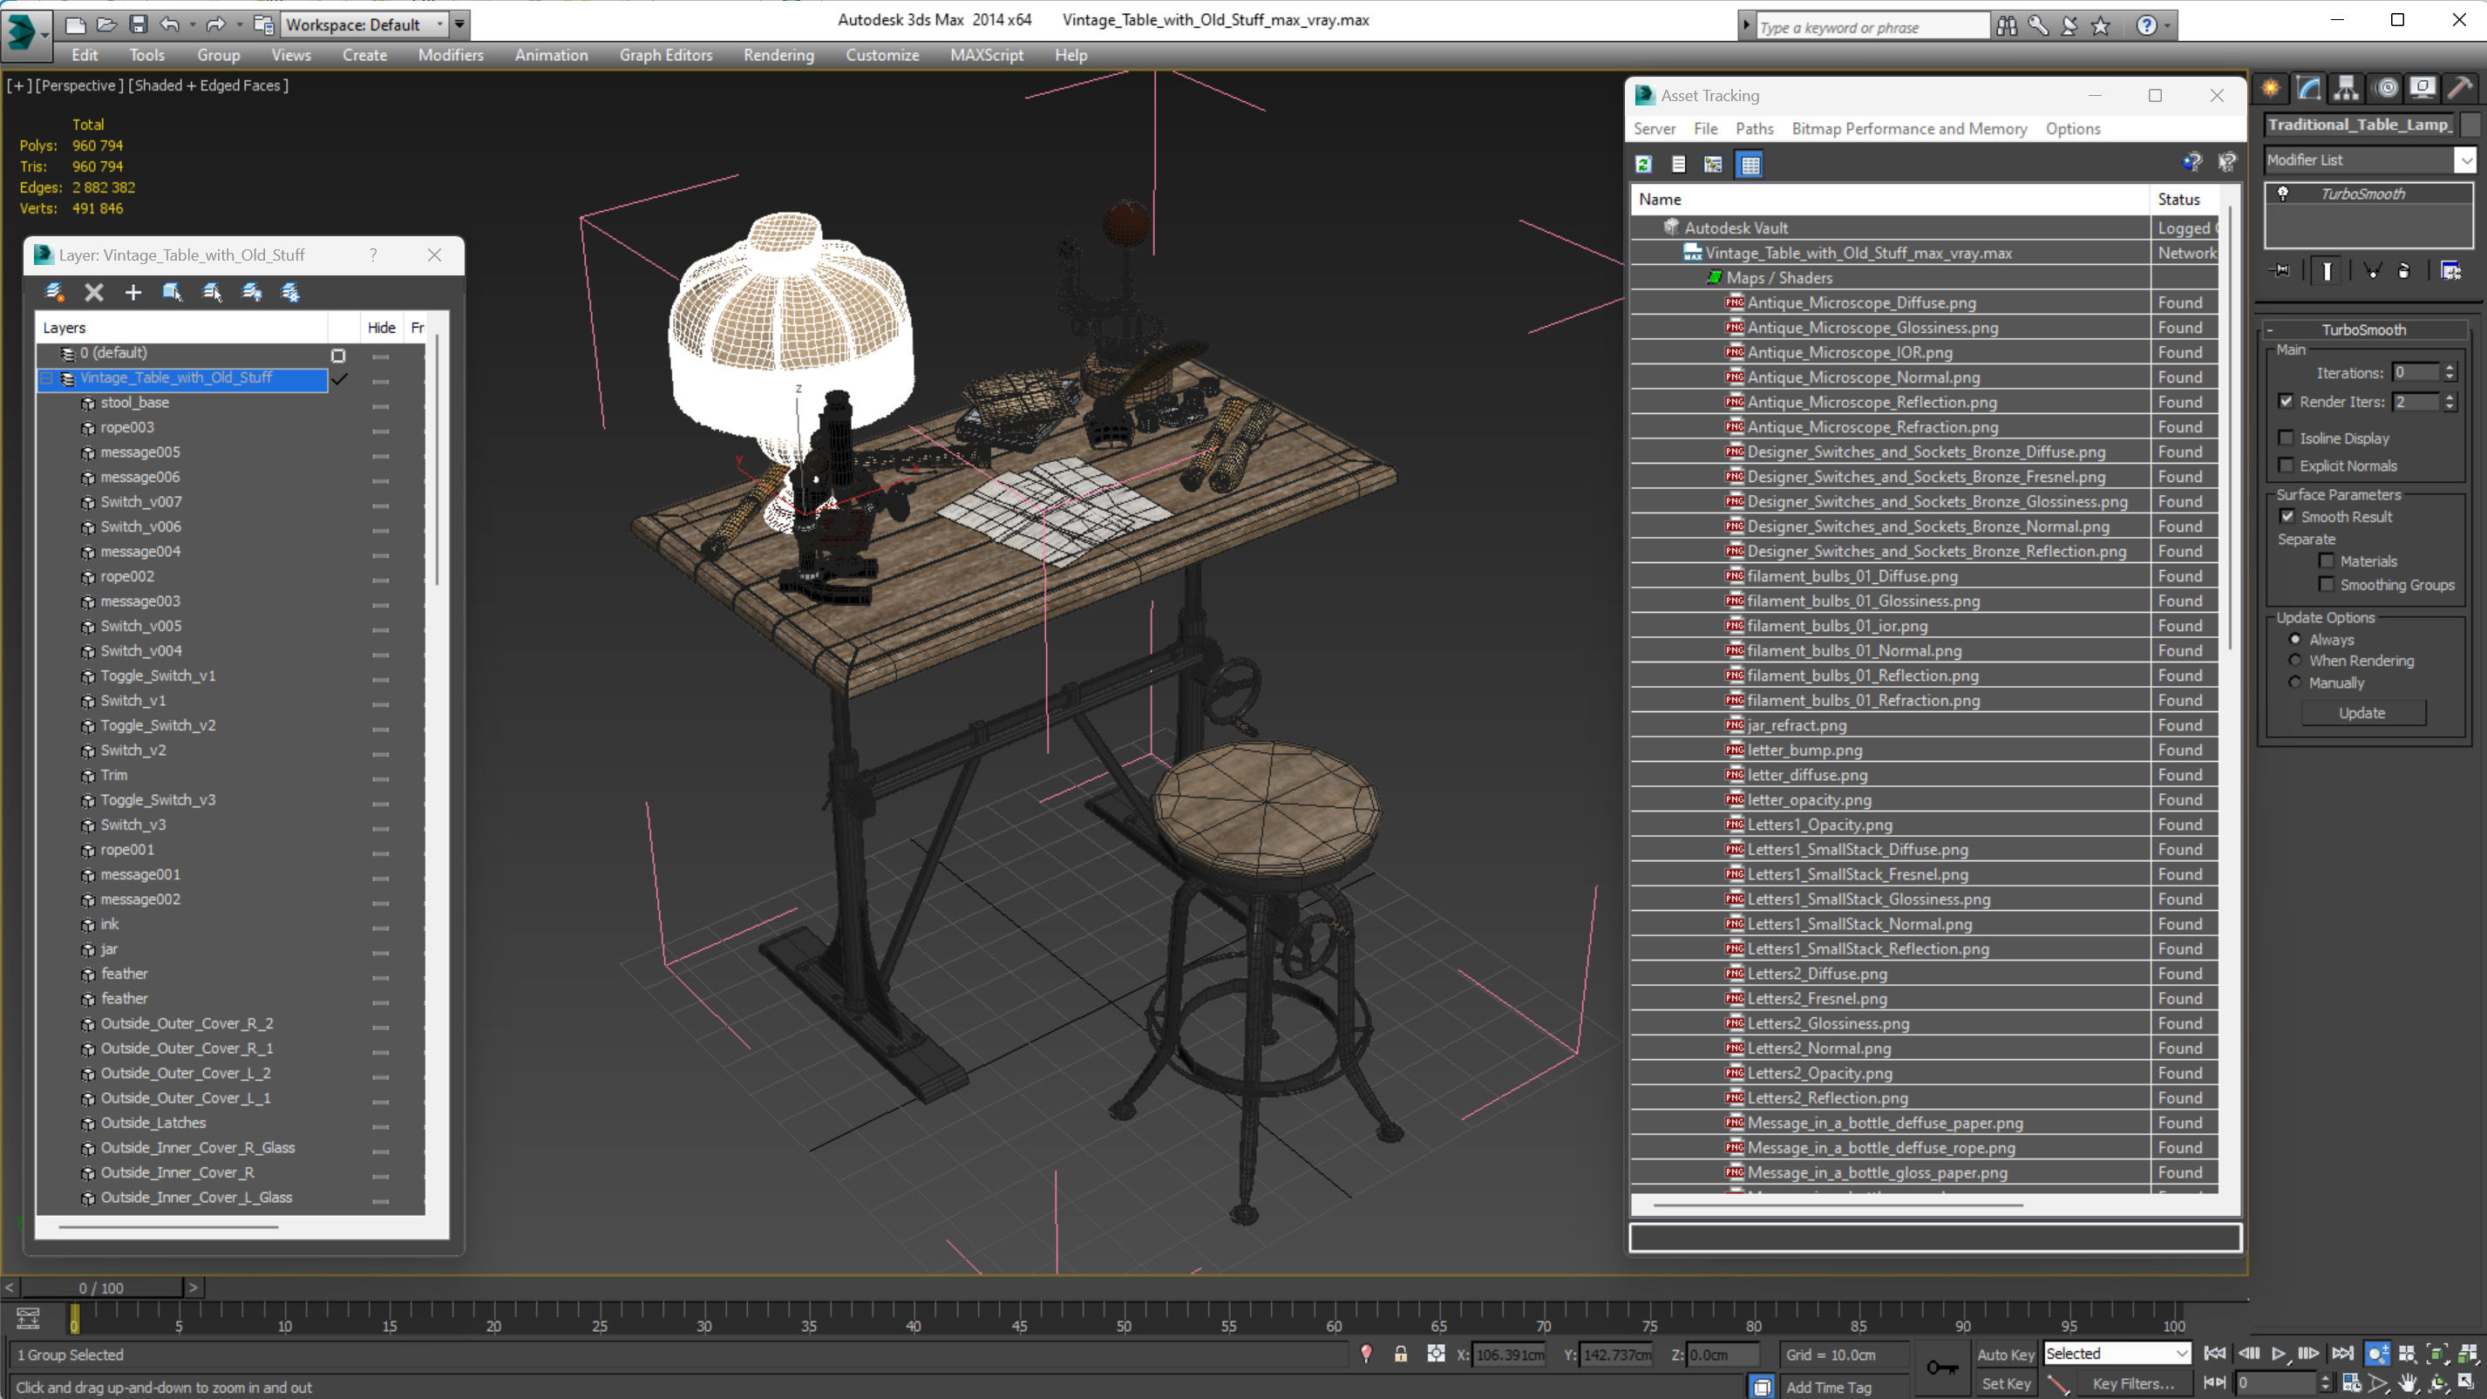Open the undo history dropdown arrow
Screen dimensions: 2487x1399
tap(192, 24)
